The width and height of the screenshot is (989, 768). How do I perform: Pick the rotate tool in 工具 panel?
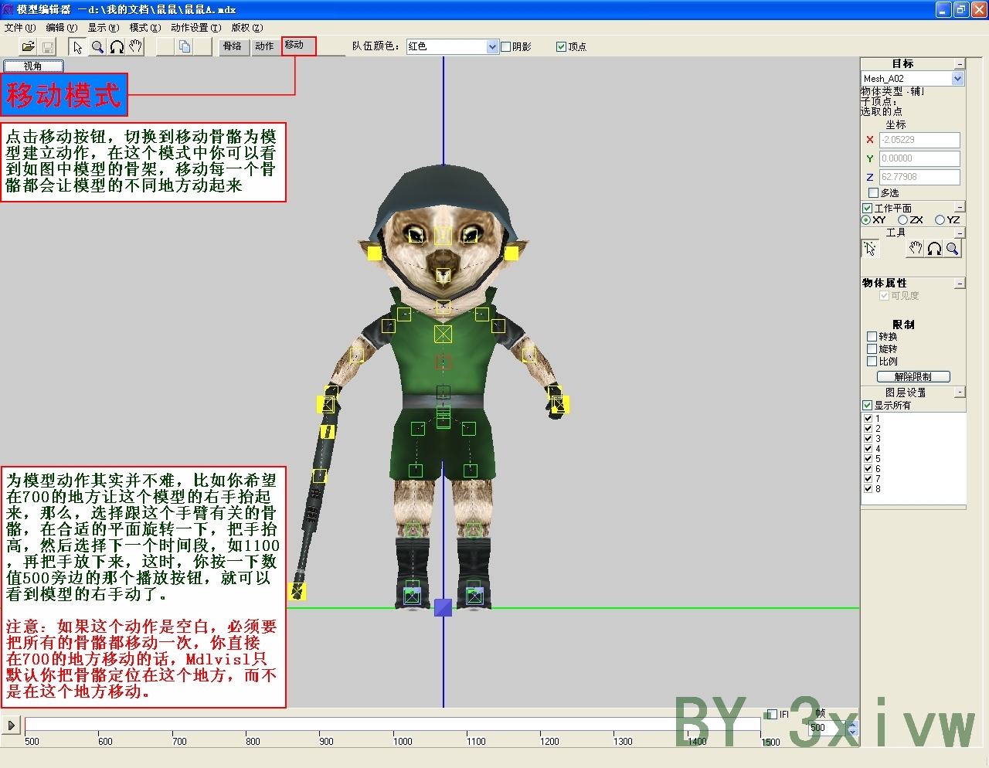coord(934,248)
